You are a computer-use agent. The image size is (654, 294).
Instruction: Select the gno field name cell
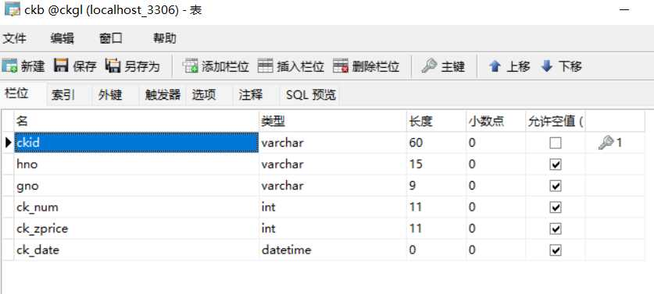(x=137, y=186)
